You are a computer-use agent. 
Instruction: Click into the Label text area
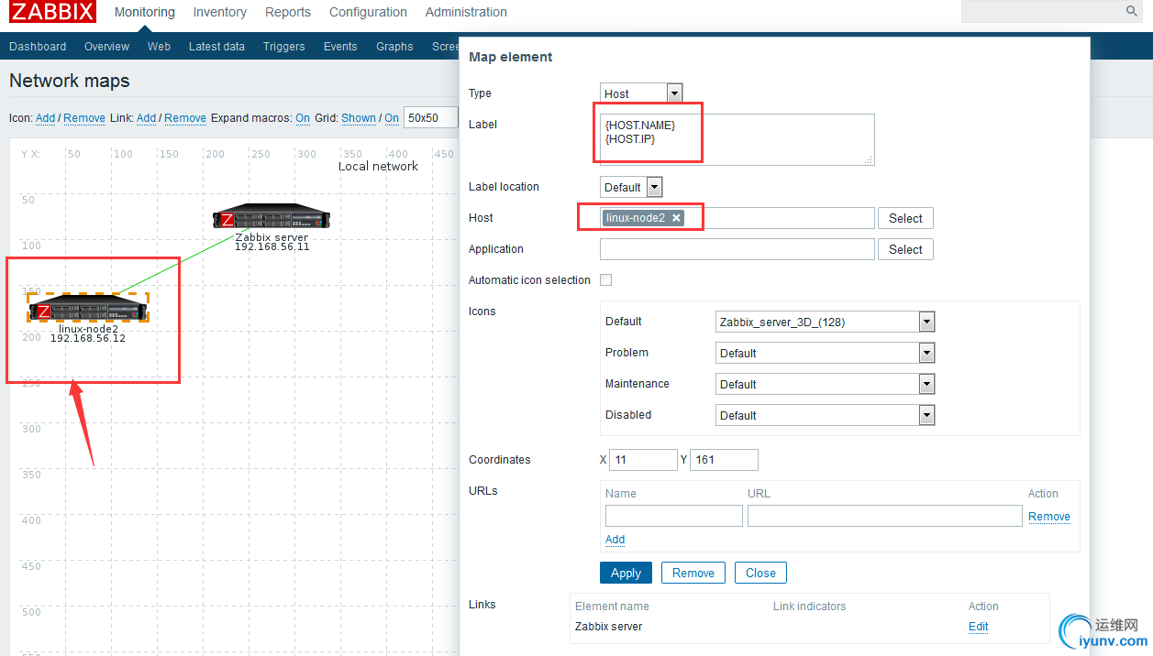pyautogui.click(x=737, y=139)
